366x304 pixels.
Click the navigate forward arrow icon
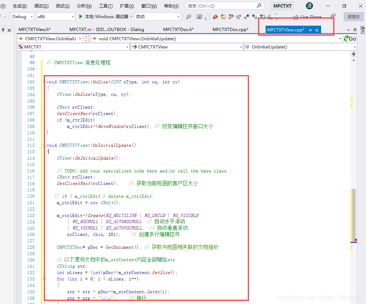(255, 17)
